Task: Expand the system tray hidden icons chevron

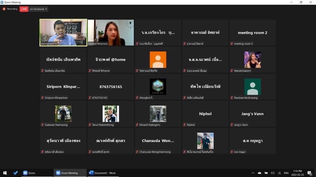Action: 253,173
